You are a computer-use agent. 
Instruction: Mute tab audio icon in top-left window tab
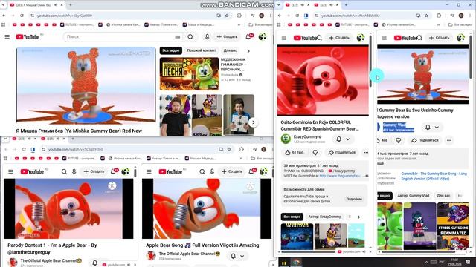coord(56,5)
